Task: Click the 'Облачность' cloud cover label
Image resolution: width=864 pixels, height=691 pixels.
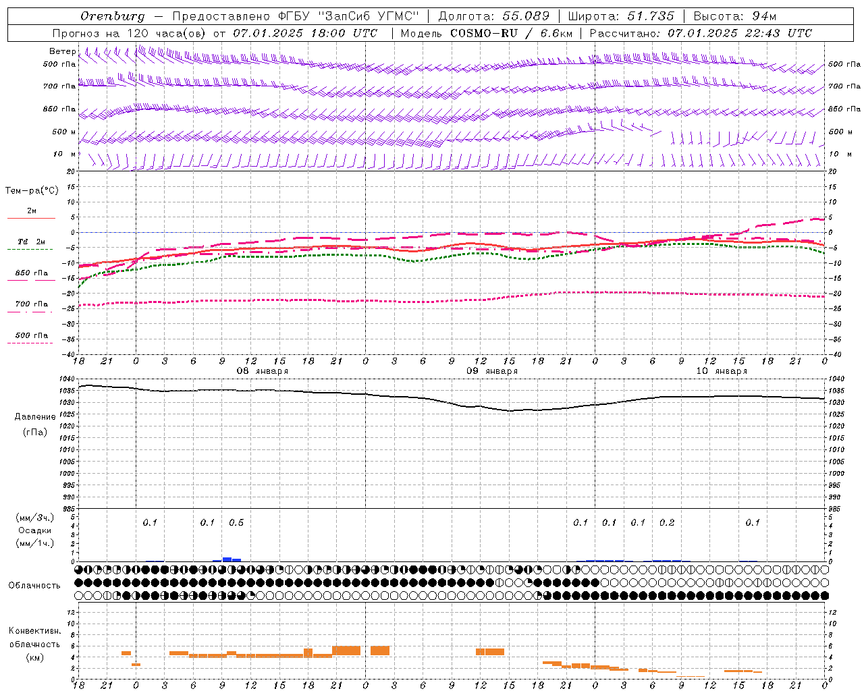Action: point(34,586)
